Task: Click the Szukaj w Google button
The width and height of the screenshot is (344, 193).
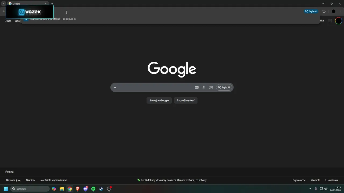Action: point(159,101)
